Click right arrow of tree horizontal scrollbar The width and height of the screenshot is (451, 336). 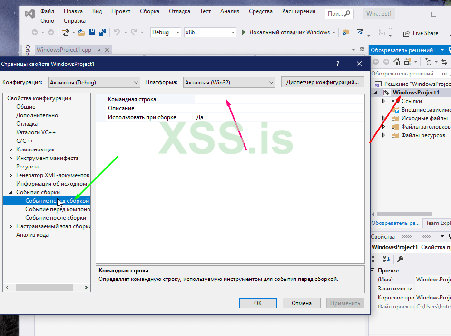pyautogui.click(x=86, y=287)
